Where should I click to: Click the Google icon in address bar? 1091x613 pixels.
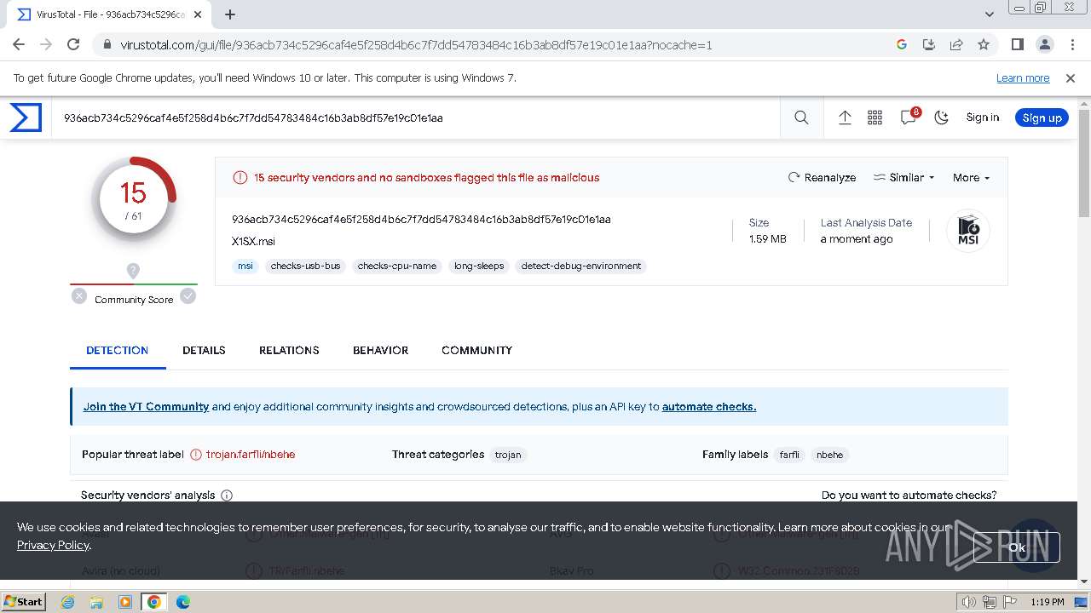click(x=902, y=44)
